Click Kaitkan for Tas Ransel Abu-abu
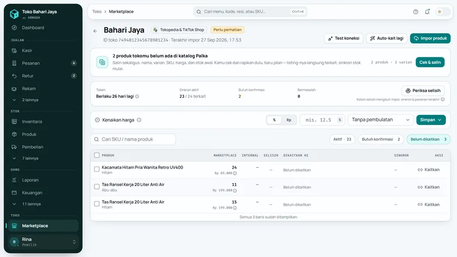The height and width of the screenshot is (257, 457). click(429, 187)
